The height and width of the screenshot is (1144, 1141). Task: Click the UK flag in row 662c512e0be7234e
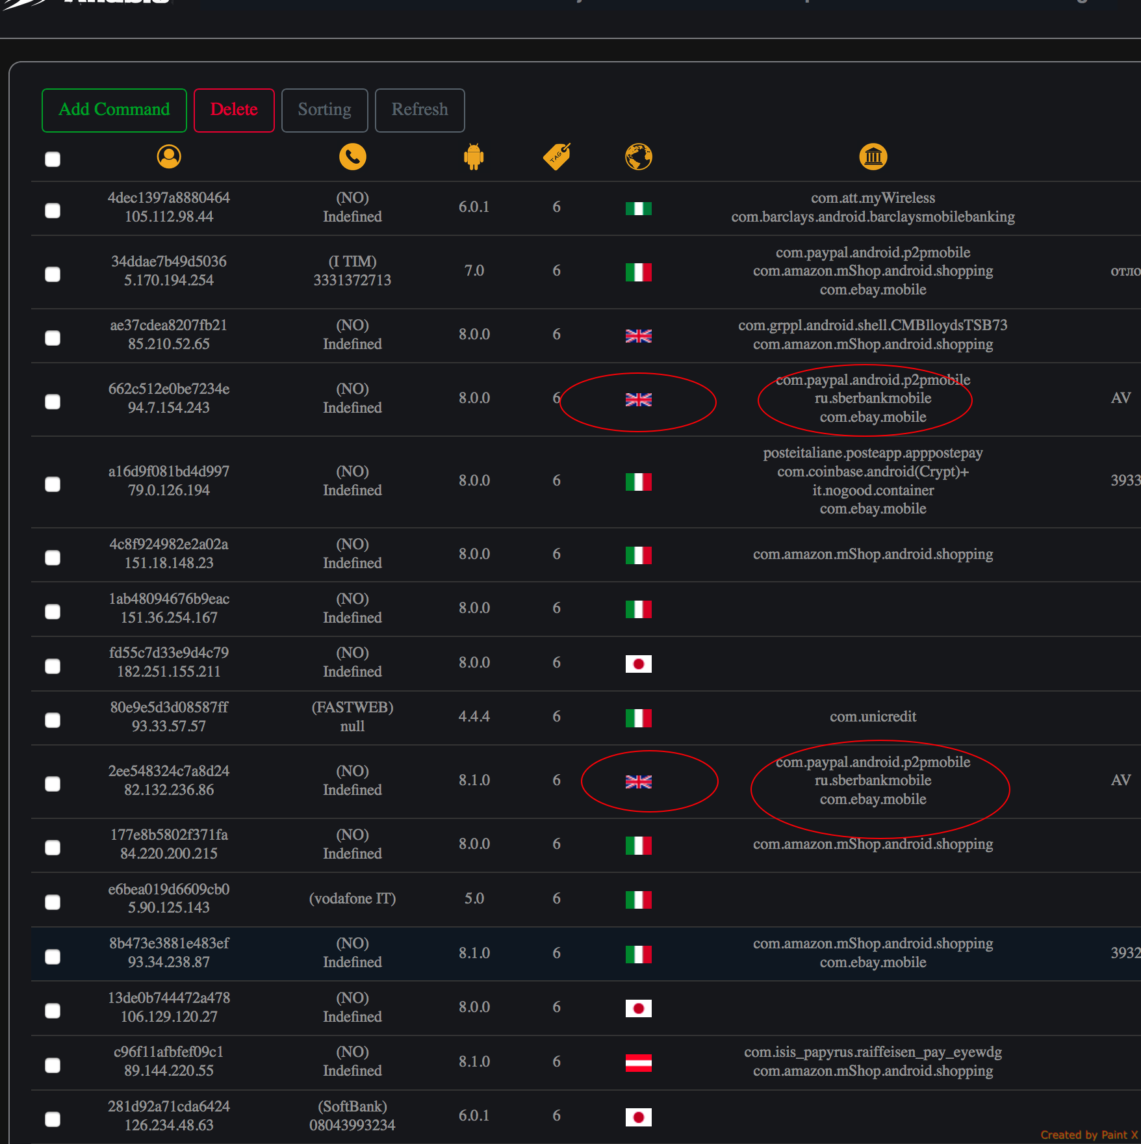coord(639,399)
